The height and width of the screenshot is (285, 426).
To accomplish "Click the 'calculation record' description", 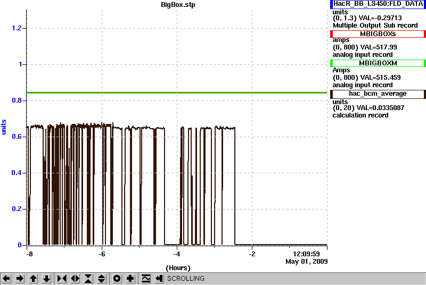I will click(361, 115).
